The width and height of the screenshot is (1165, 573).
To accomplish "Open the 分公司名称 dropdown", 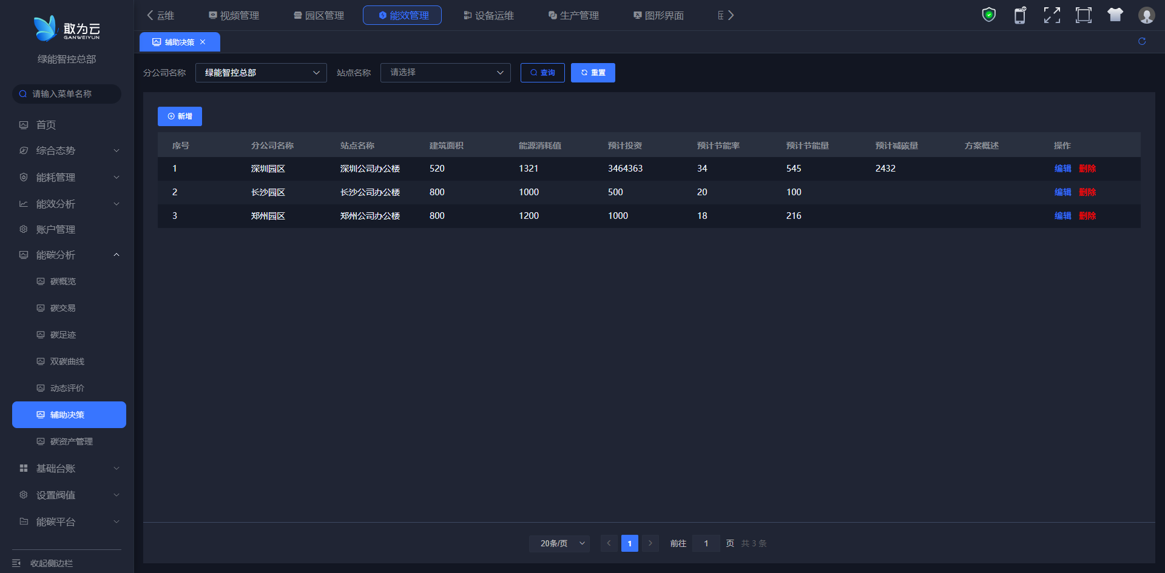I will [261, 73].
